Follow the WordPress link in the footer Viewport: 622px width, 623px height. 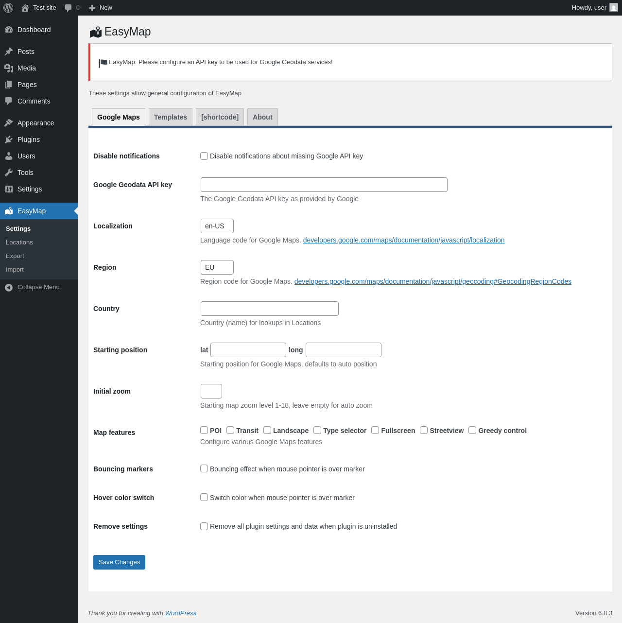point(181,613)
